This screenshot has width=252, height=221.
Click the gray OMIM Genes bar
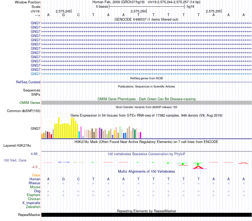[x=146, y=103]
